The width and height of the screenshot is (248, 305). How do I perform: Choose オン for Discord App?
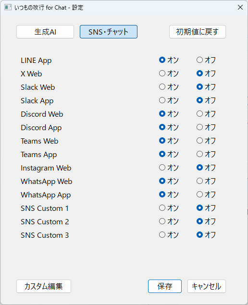(x=169, y=127)
